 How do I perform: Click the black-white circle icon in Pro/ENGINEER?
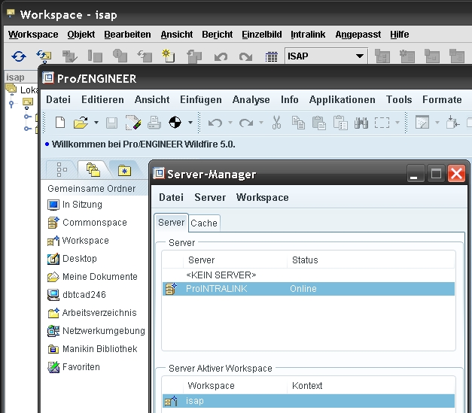pos(175,123)
